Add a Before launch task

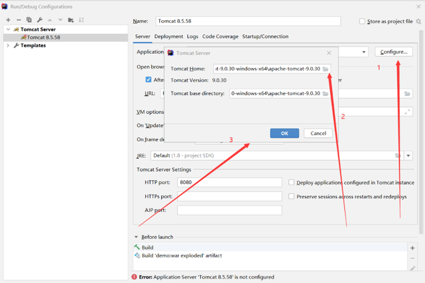click(412, 248)
